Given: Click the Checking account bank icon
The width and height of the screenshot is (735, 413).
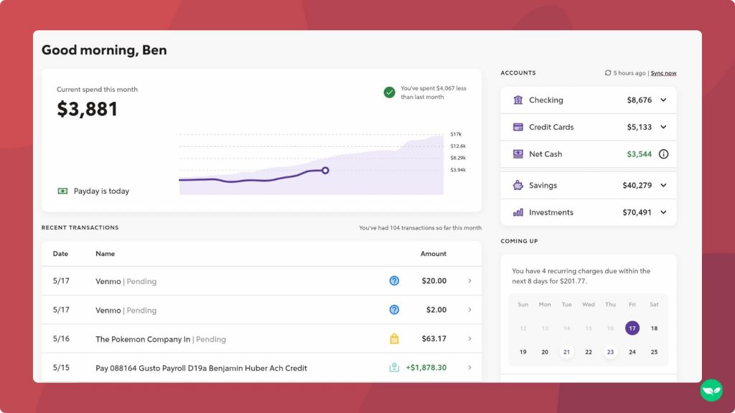Looking at the screenshot, I should tap(518, 100).
